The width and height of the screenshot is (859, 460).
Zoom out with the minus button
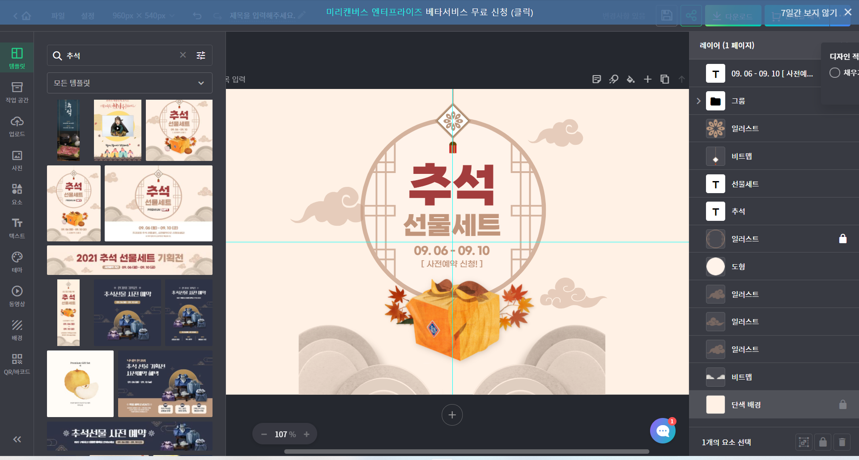[264, 435]
